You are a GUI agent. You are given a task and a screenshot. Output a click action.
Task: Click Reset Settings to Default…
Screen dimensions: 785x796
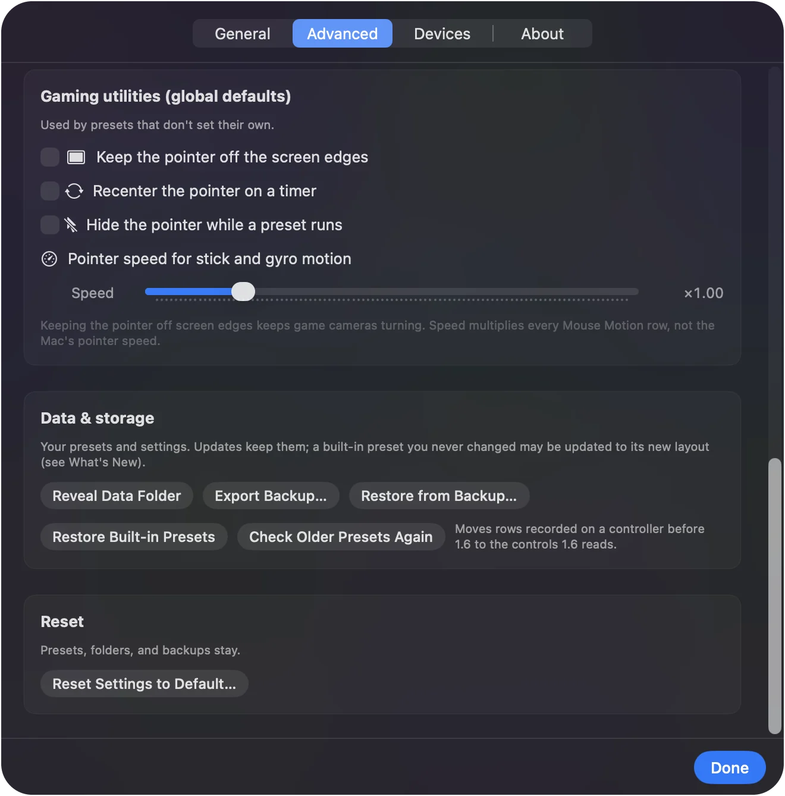(145, 684)
